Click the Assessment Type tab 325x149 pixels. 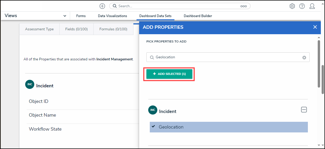click(39, 29)
